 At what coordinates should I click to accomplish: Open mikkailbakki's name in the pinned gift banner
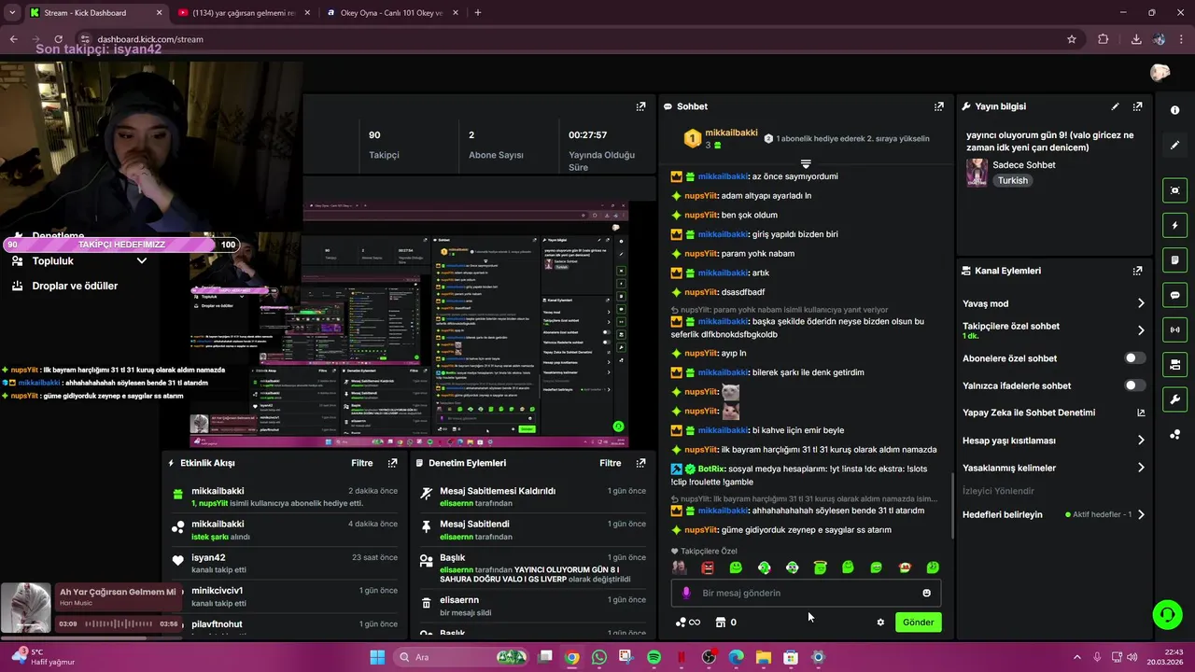coord(731,133)
